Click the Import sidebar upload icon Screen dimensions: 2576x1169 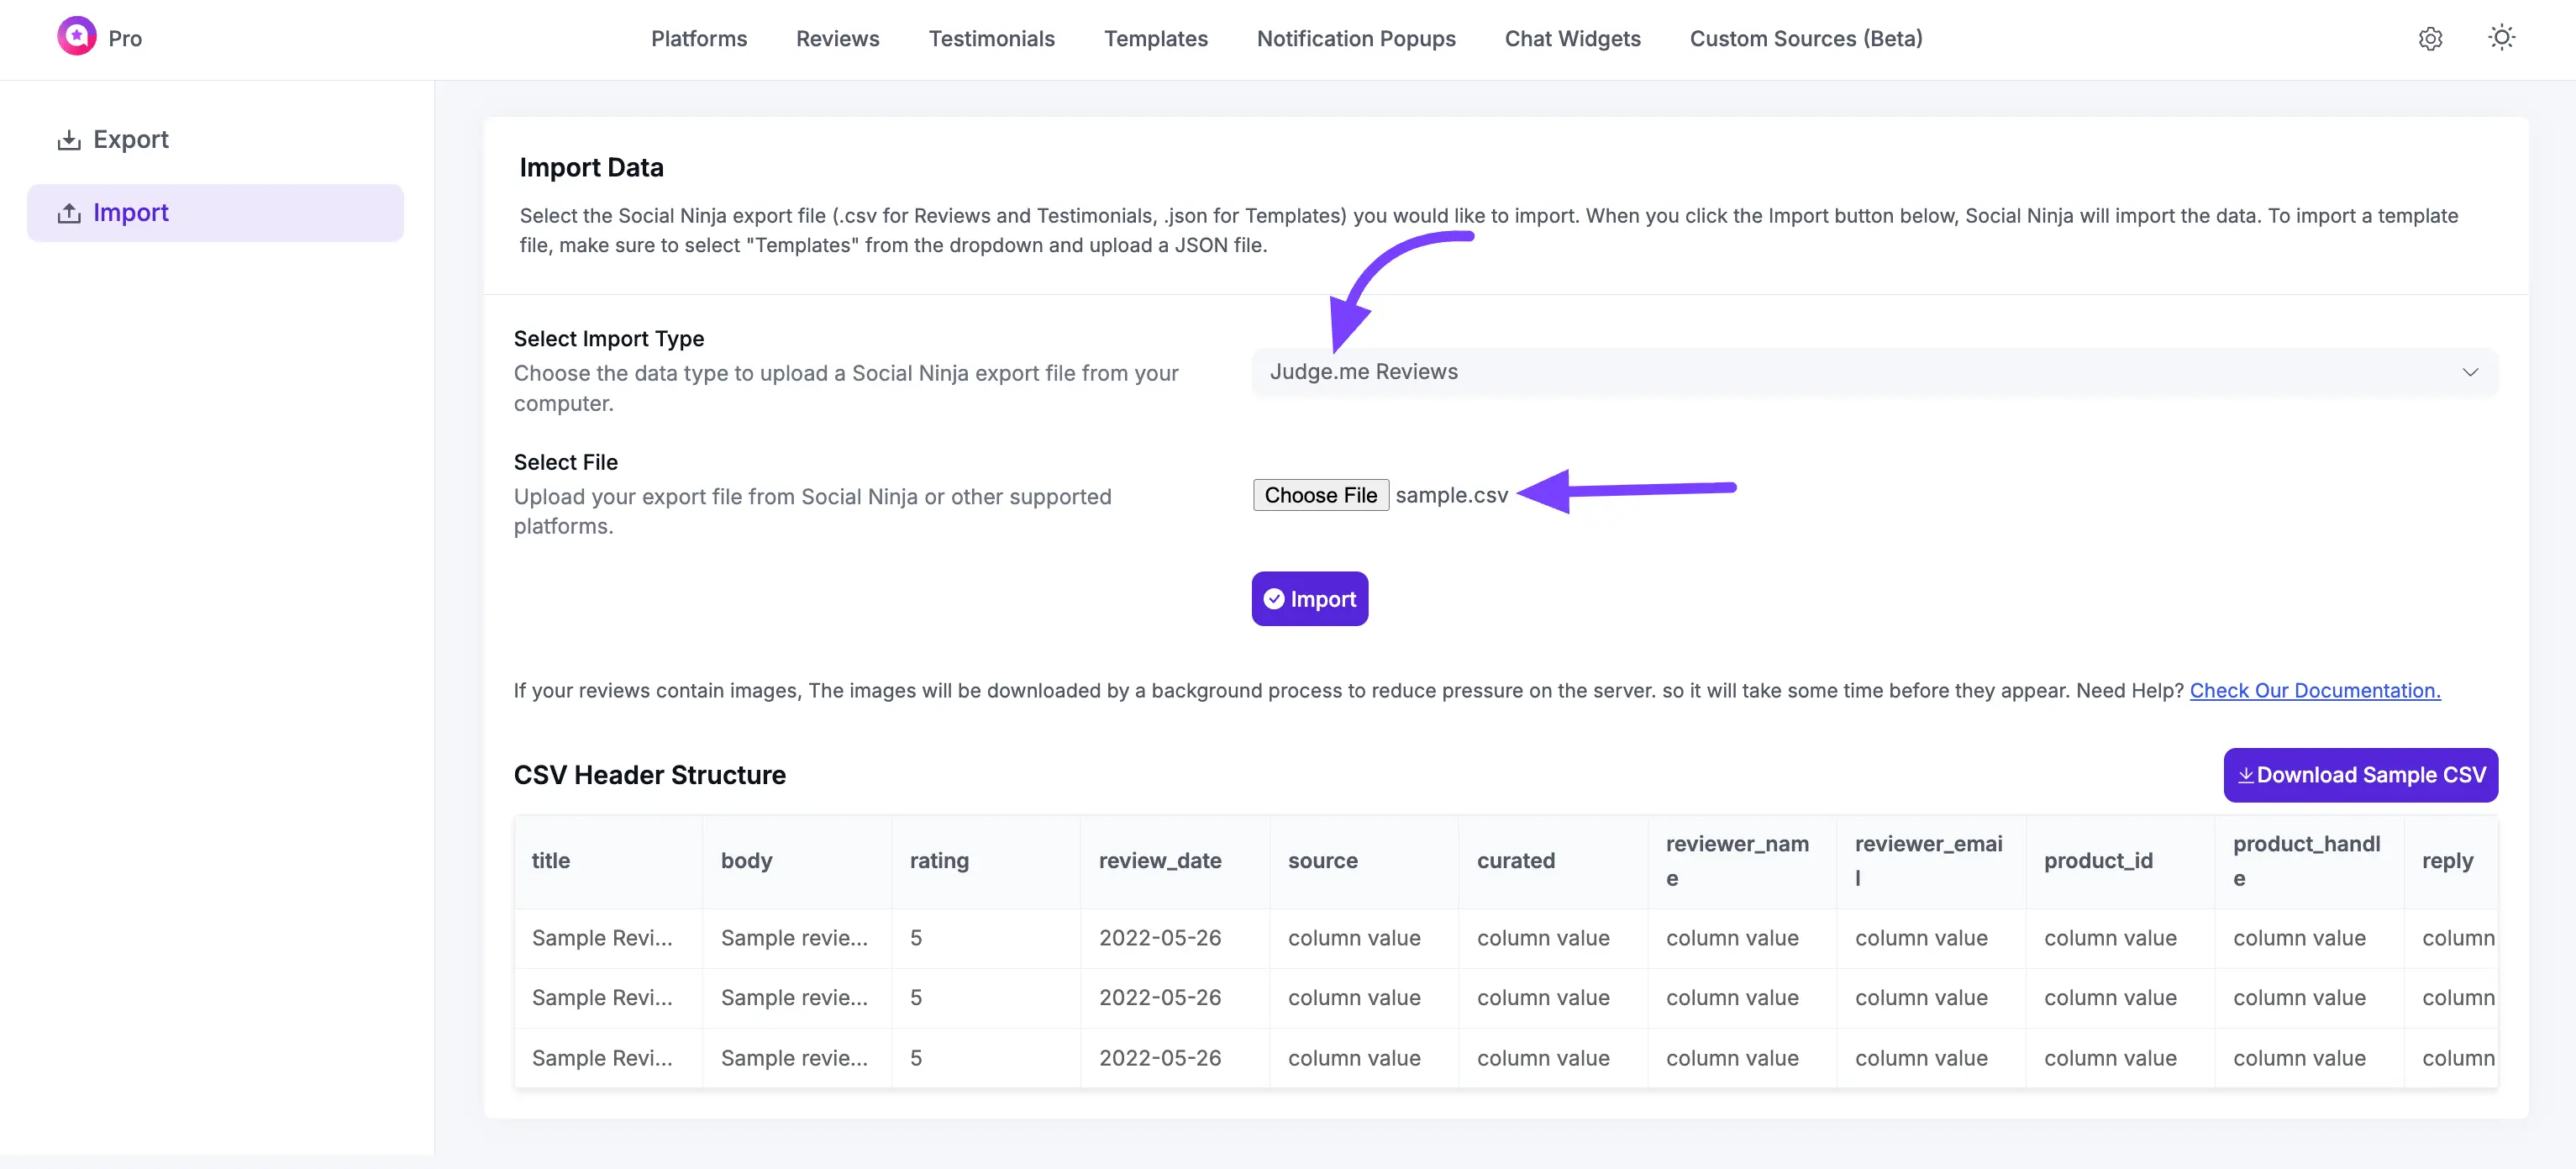(69, 213)
